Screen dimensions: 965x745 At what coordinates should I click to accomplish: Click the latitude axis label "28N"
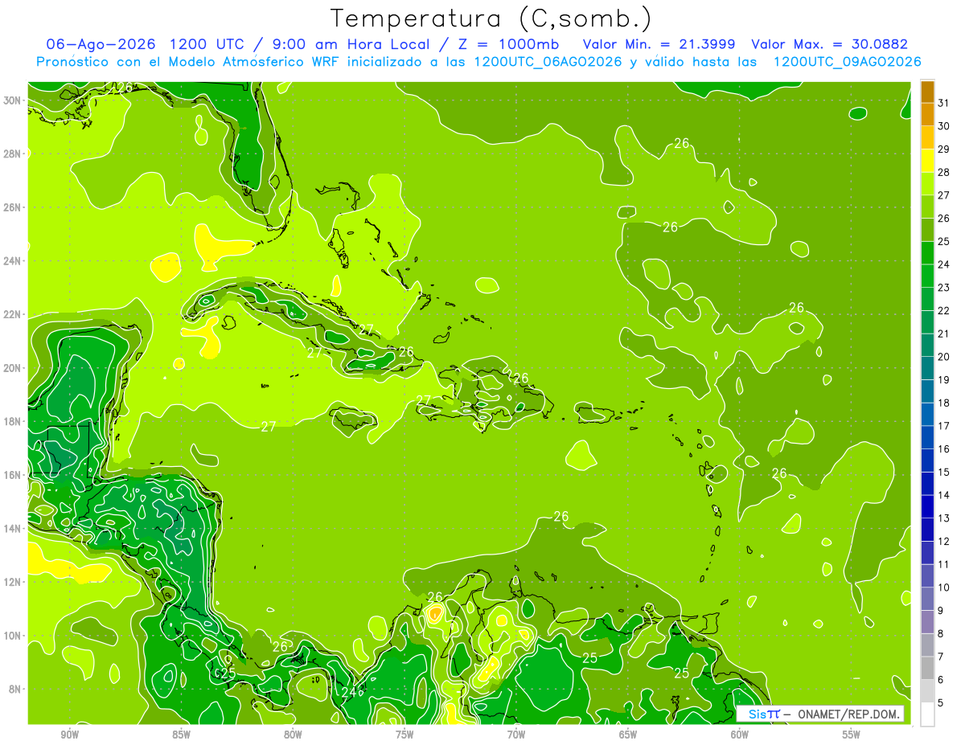13,154
